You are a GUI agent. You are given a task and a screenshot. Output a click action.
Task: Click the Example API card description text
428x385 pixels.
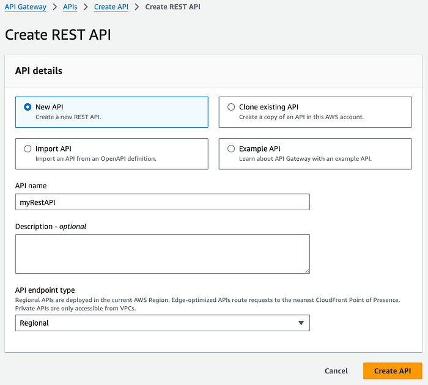pyautogui.click(x=306, y=158)
